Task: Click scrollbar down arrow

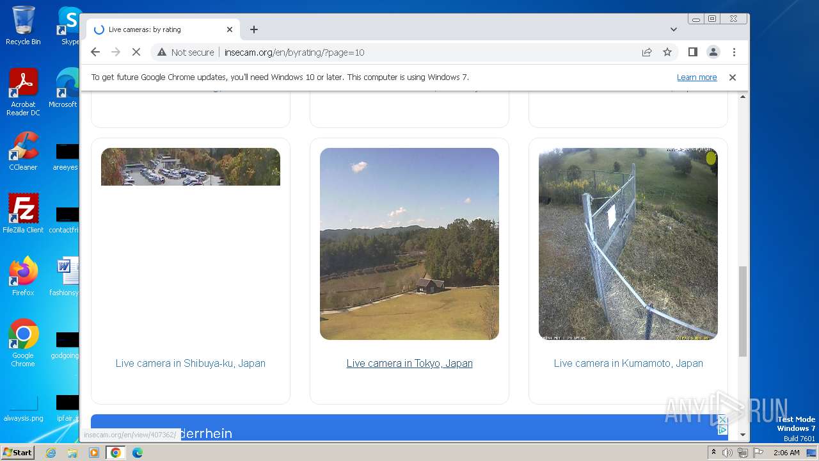Action: pos(743,435)
